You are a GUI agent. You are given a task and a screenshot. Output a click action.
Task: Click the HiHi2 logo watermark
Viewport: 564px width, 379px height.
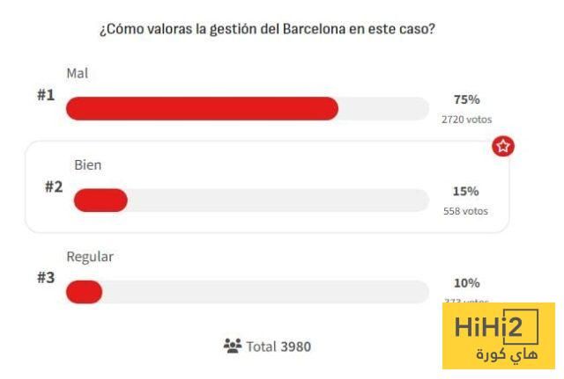[x=498, y=330]
